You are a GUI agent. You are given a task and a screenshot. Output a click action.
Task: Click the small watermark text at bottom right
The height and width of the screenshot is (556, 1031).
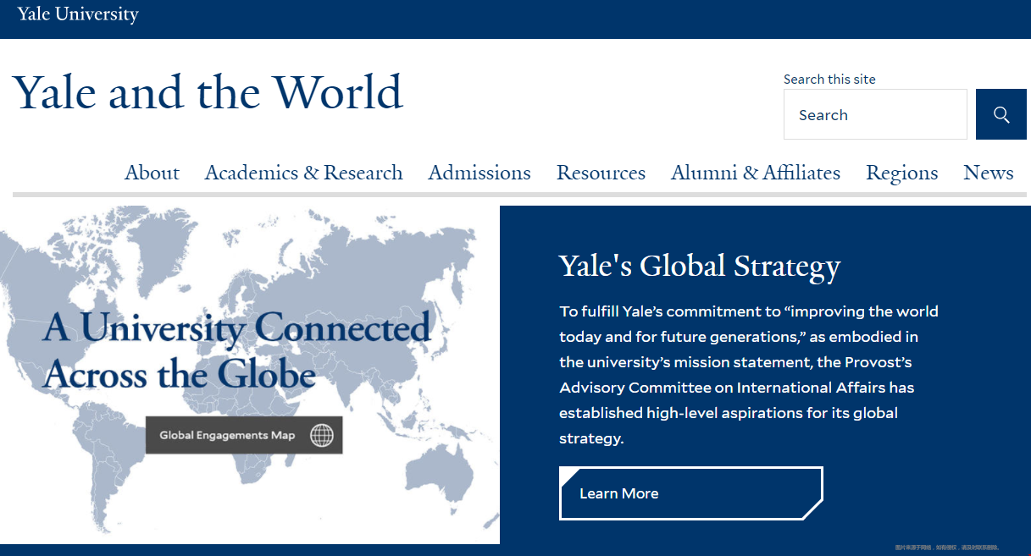click(x=947, y=548)
